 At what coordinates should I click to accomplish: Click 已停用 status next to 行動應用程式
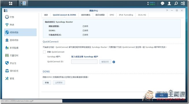pyautogui.click(x=85, y=35)
